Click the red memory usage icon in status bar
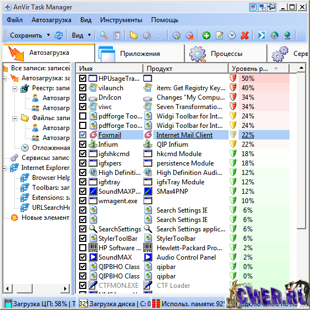The image size is (310, 310). (156, 303)
